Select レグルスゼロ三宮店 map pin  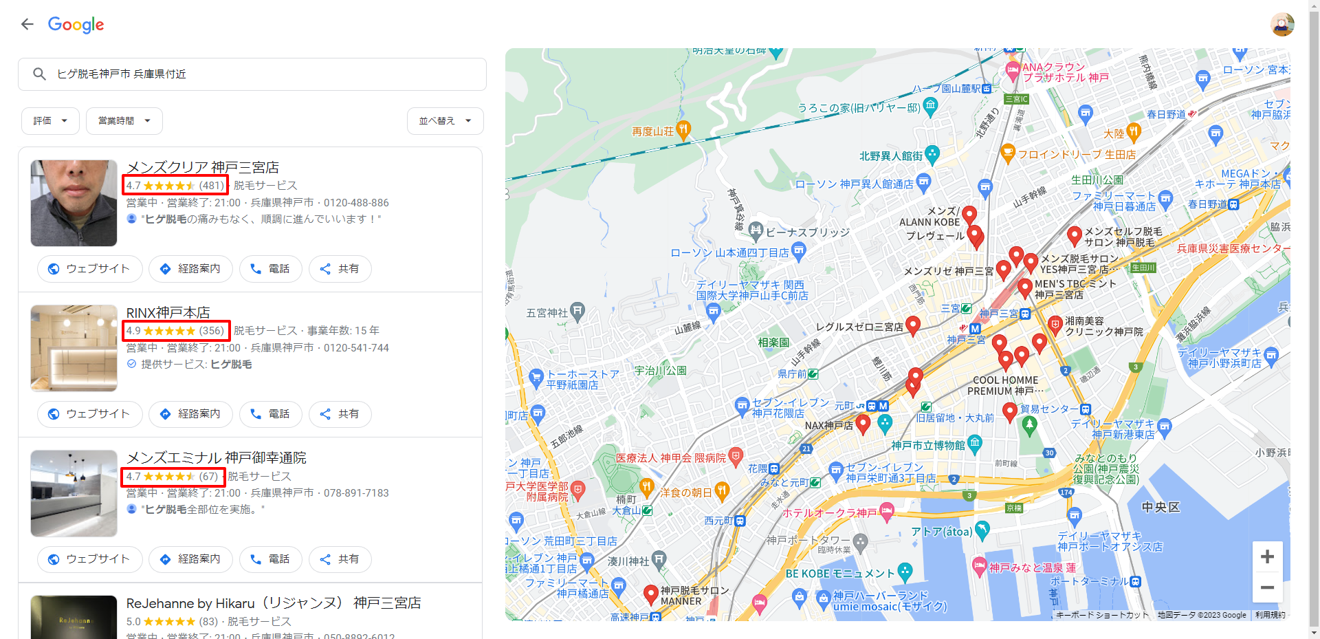(913, 325)
